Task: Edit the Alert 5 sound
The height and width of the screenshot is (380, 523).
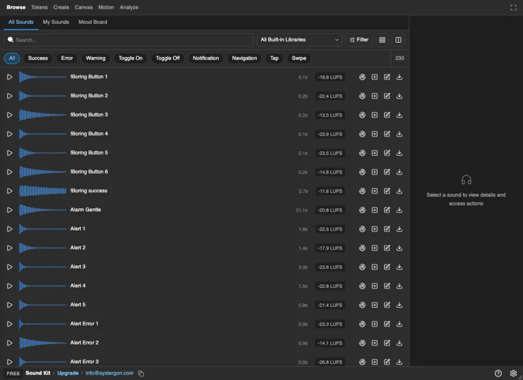Action: pyautogui.click(x=387, y=305)
